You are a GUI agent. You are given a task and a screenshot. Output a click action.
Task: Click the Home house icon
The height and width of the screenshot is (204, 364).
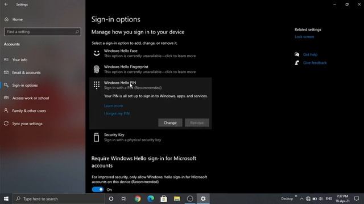tap(6, 19)
